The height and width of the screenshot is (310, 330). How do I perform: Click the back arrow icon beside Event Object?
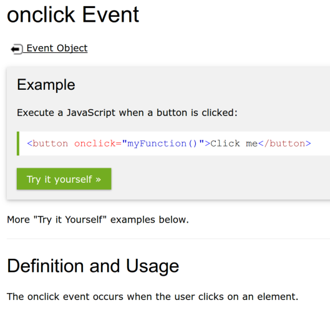click(x=17, y=49)
